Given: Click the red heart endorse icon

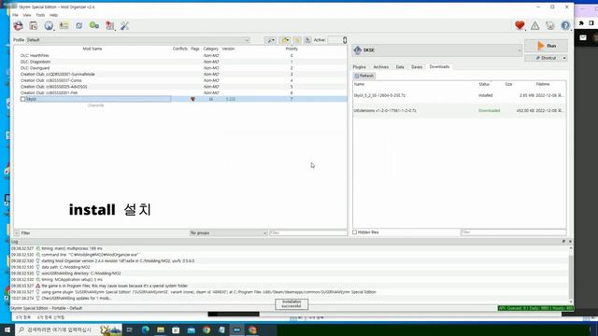Looking at the screenshot, I should point(520,25).
